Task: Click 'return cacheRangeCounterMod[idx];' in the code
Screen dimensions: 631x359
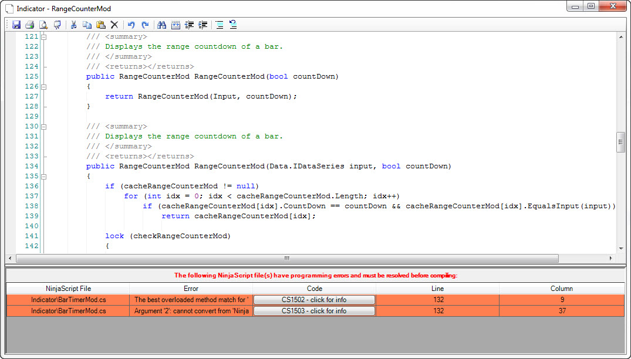Action: tap(239, 216)
